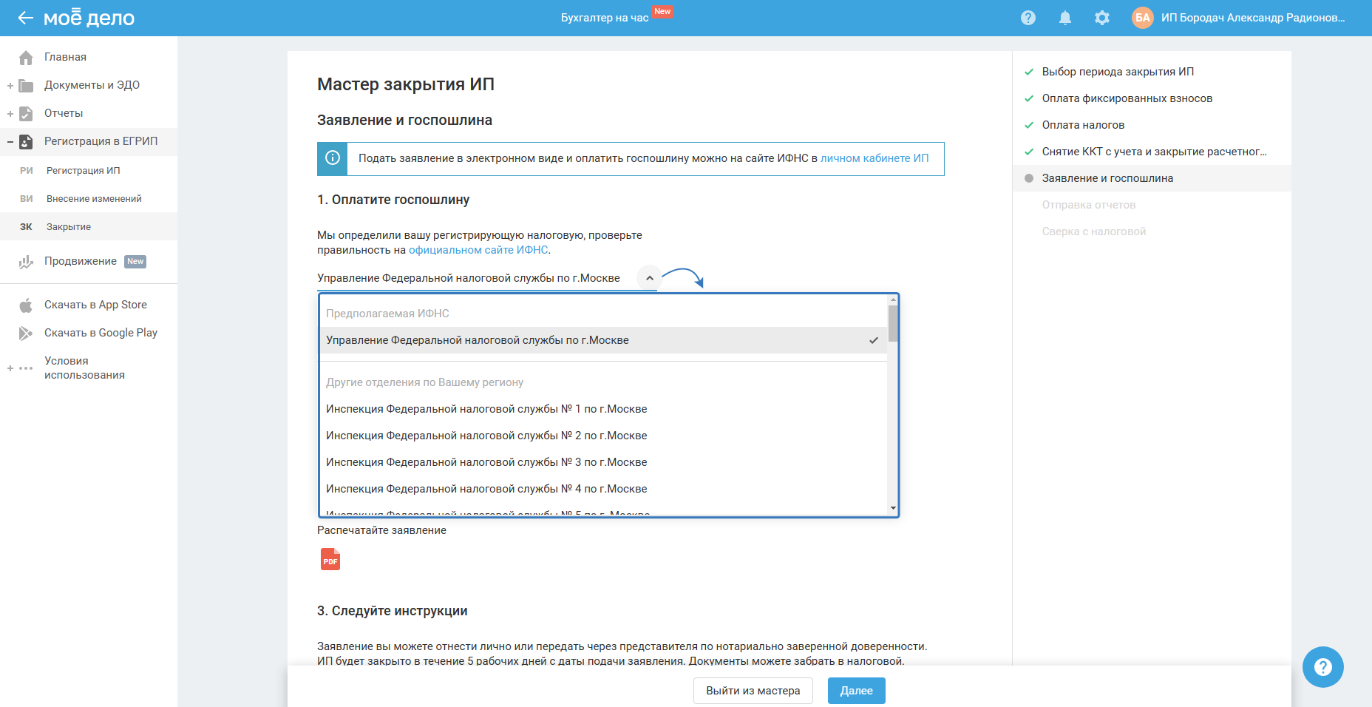Collapse the tax office dropdown chevron
The image size is (1372, 707).
coord(649,278)
